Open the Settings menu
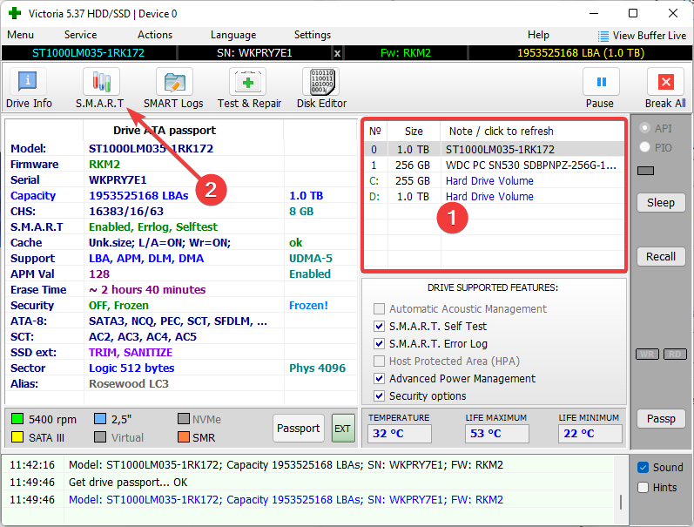The height and width of the screenshot is (527, 694). (x=312, y=35)
